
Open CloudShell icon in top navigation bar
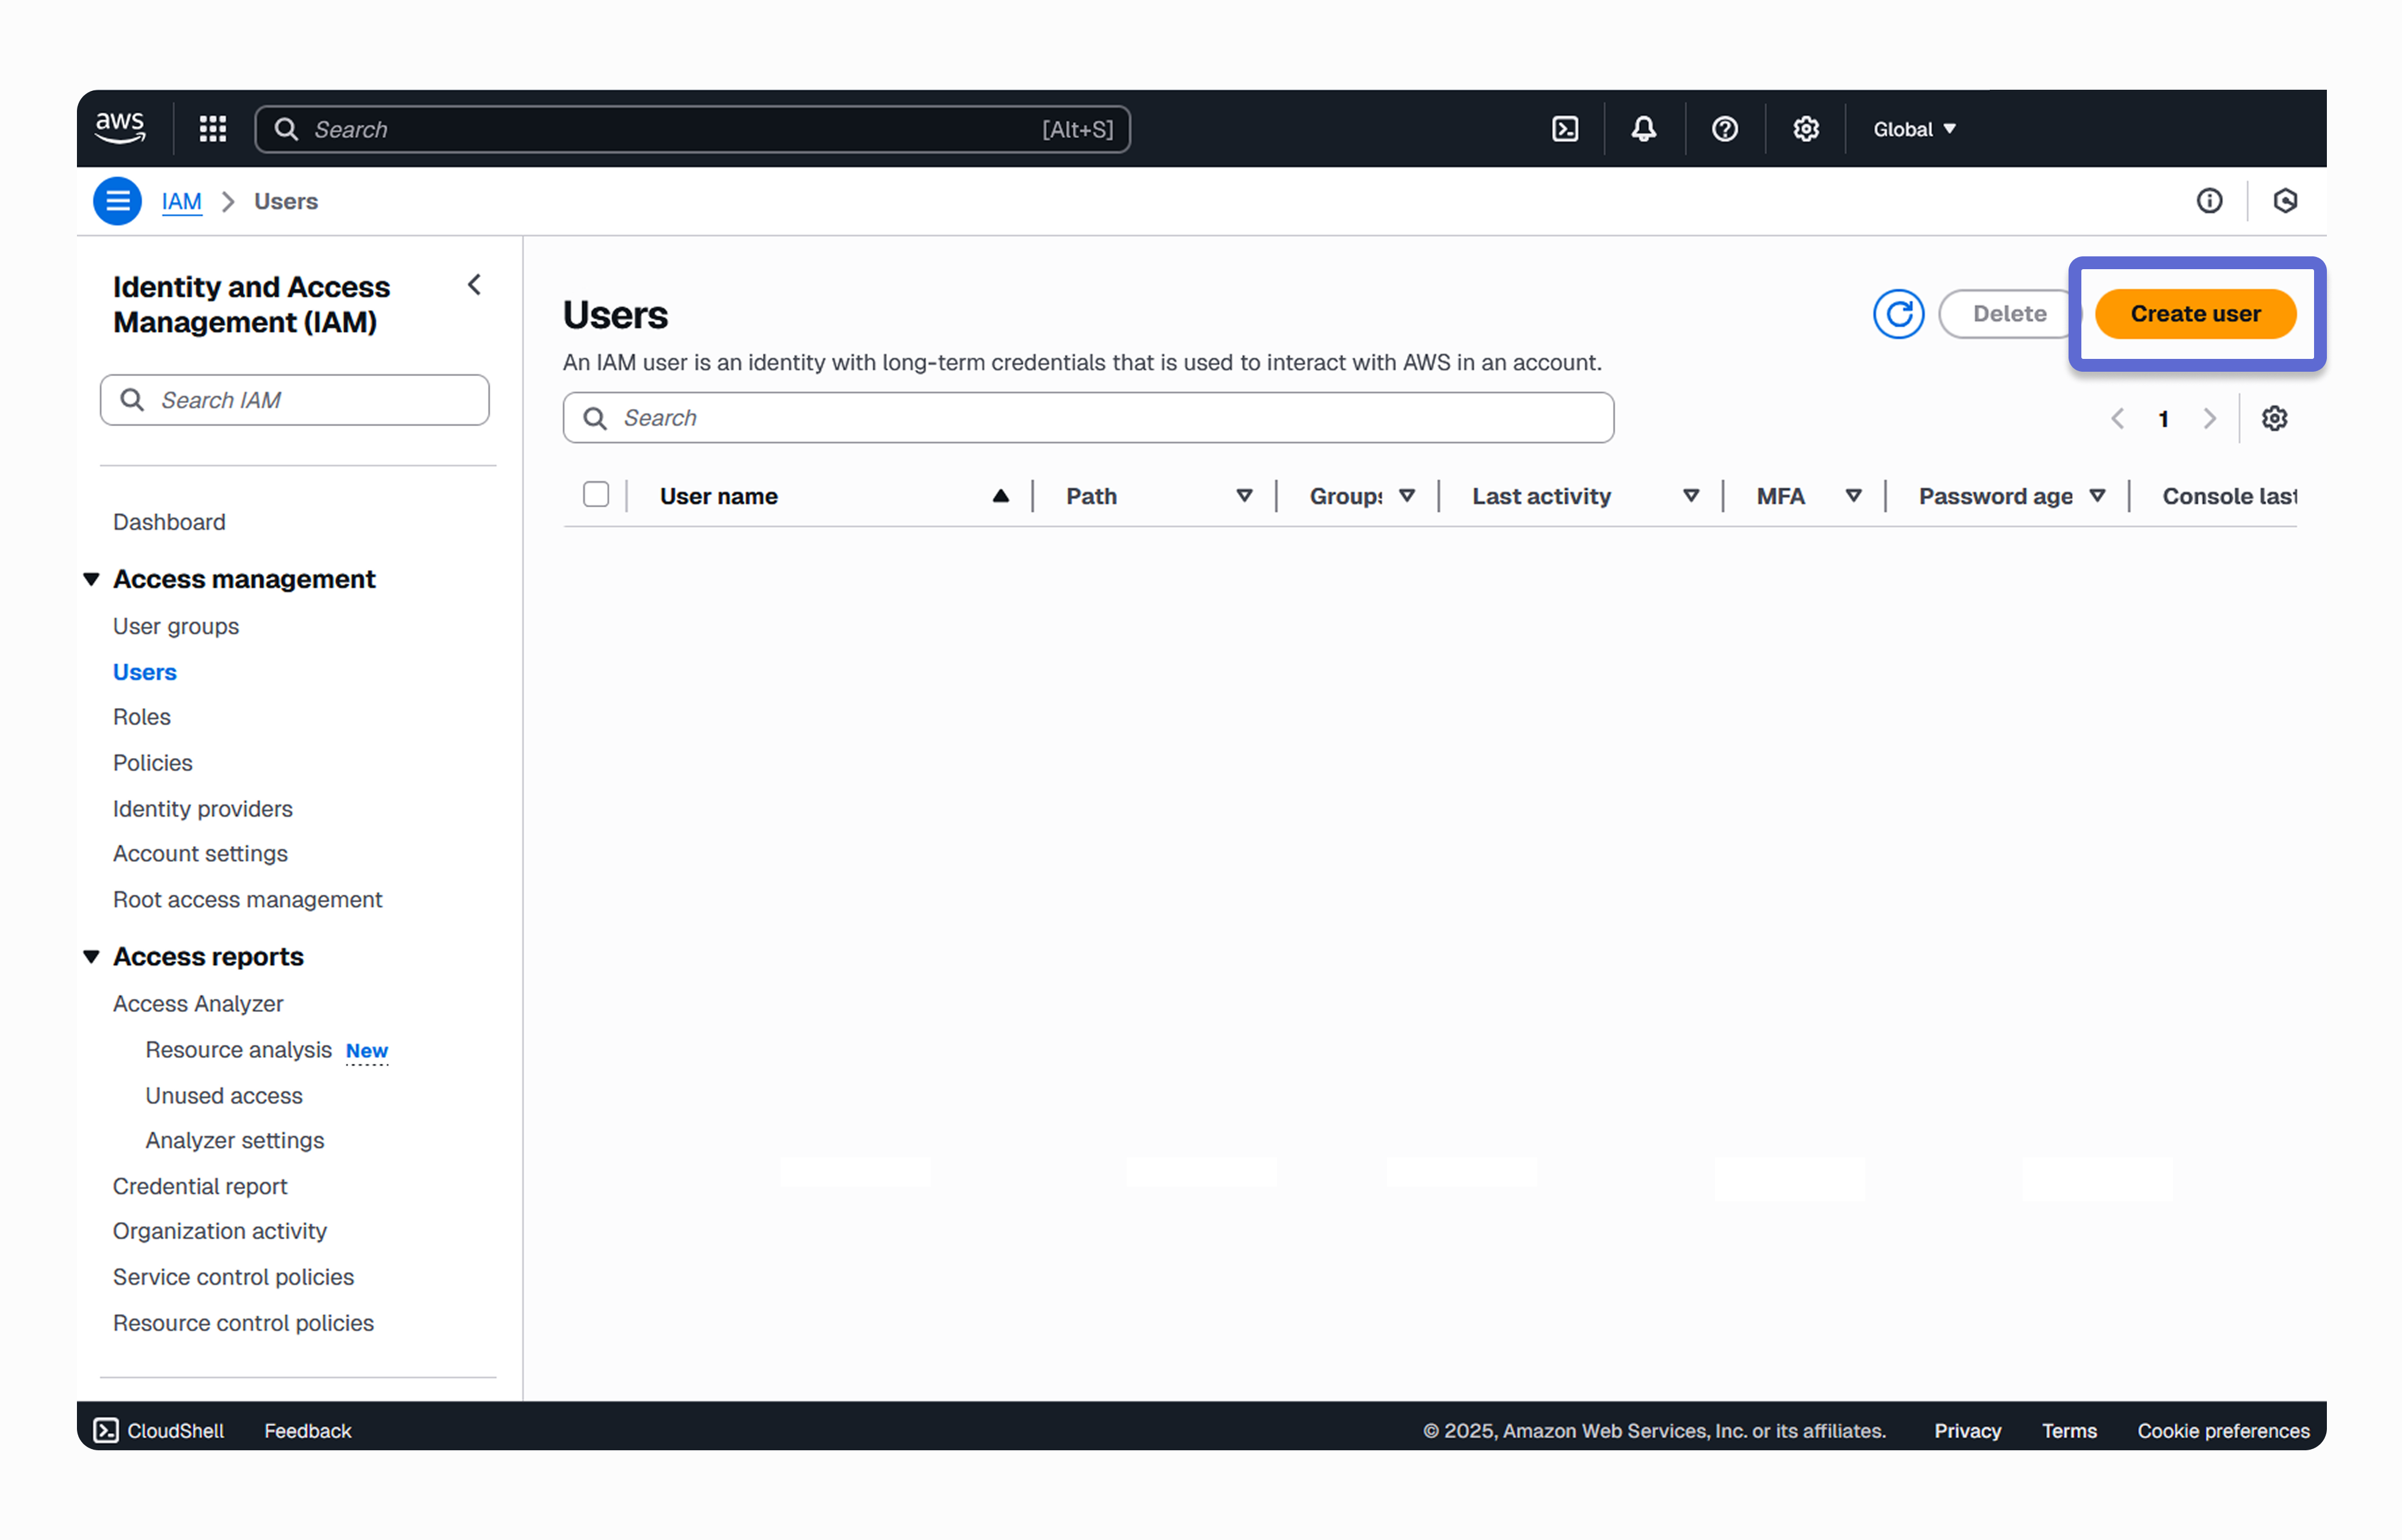pos(1565,129)
